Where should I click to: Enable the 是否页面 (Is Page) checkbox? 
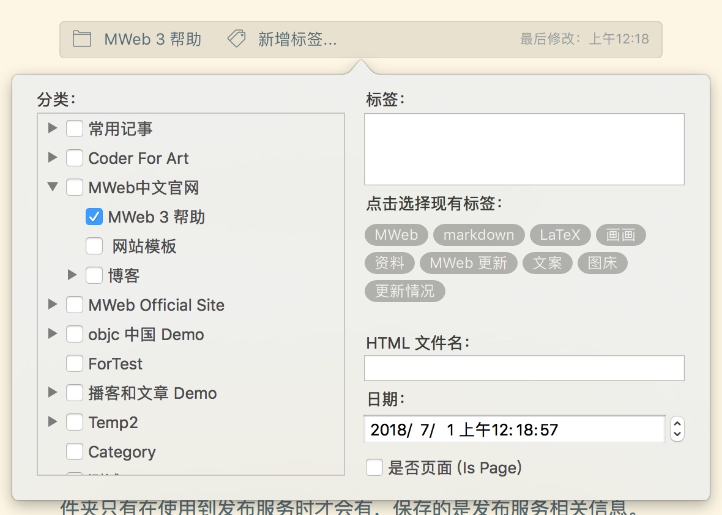(x=374, y=468)
